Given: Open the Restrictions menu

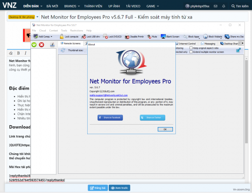Looking at the screenshot, I should [x=77, y=31].
